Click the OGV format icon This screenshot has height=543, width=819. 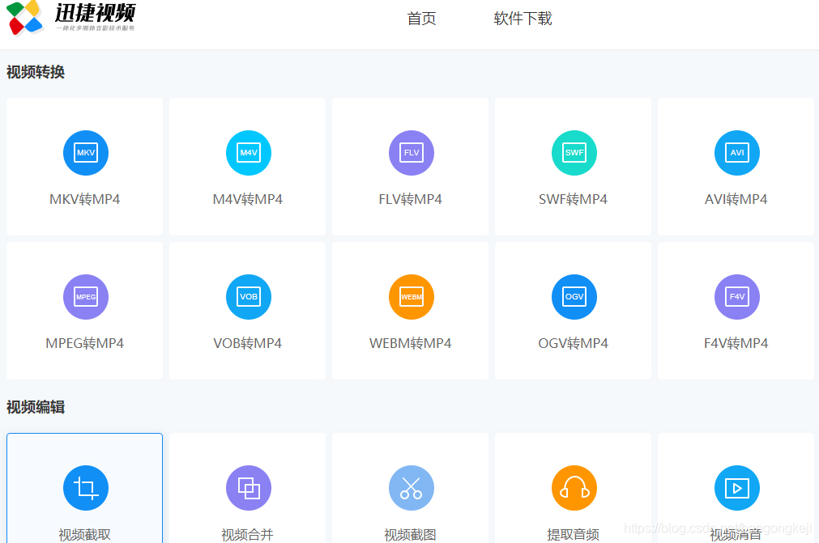click(x=574, y=297)
